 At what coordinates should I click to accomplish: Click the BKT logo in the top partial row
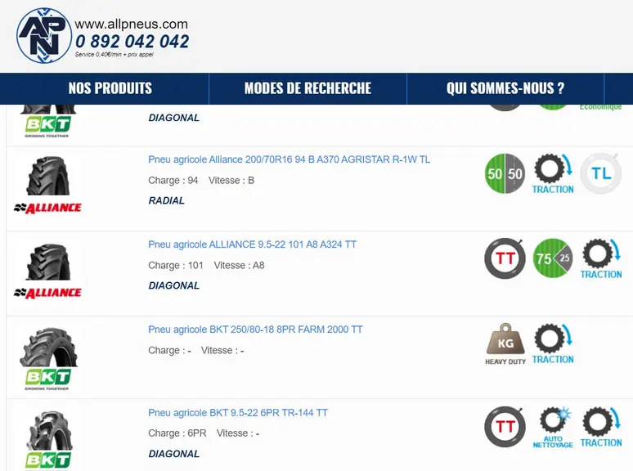tap(47, 127)
